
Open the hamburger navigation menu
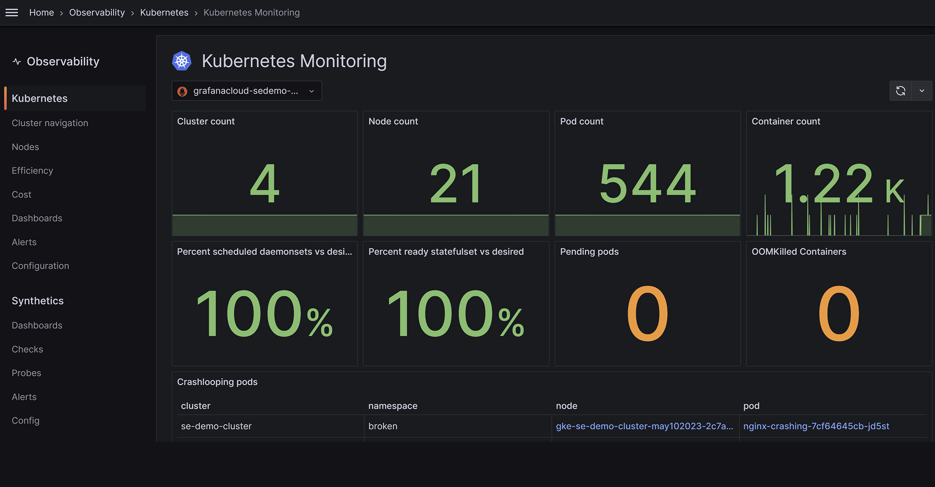[11, 12]
